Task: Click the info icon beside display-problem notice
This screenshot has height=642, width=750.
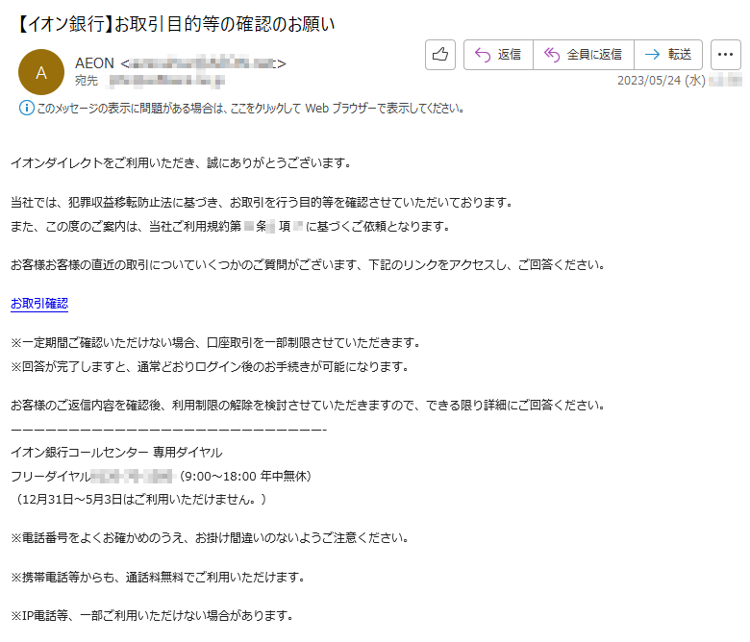Action: (26, 108)
